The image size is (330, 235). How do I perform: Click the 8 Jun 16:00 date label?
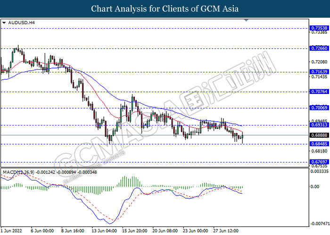tap(73, 231)
